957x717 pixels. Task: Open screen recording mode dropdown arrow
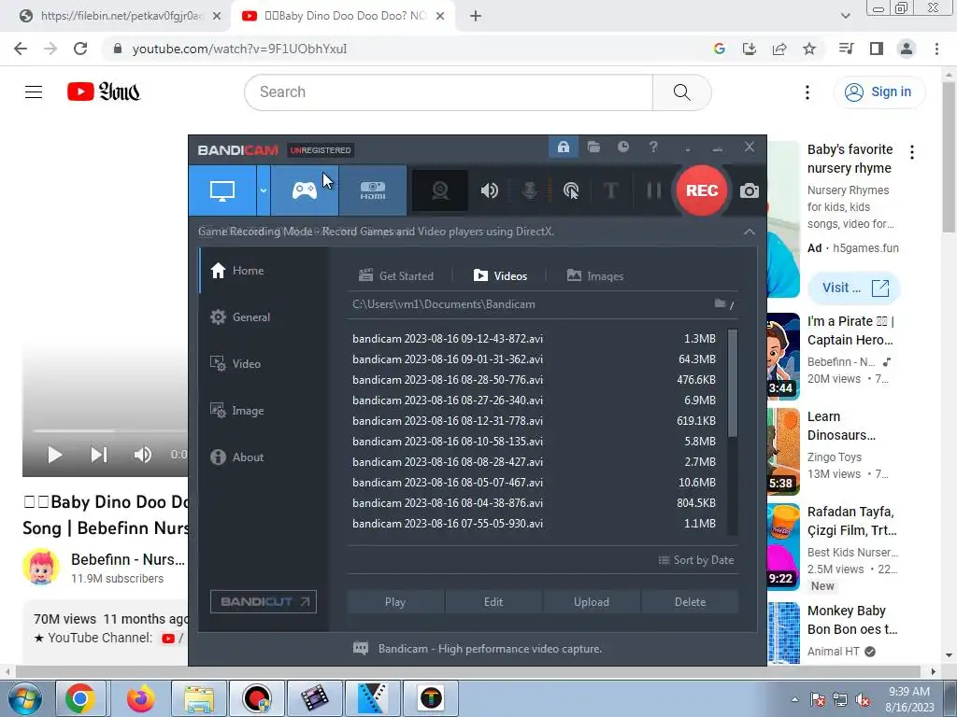[263, 190]
